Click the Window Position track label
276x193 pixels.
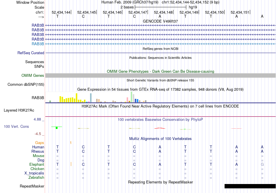click(30, 2)
